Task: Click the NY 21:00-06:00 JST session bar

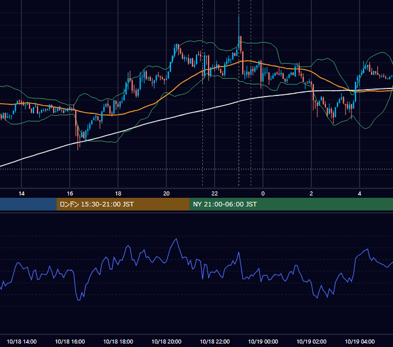Action: pos(291,204)
